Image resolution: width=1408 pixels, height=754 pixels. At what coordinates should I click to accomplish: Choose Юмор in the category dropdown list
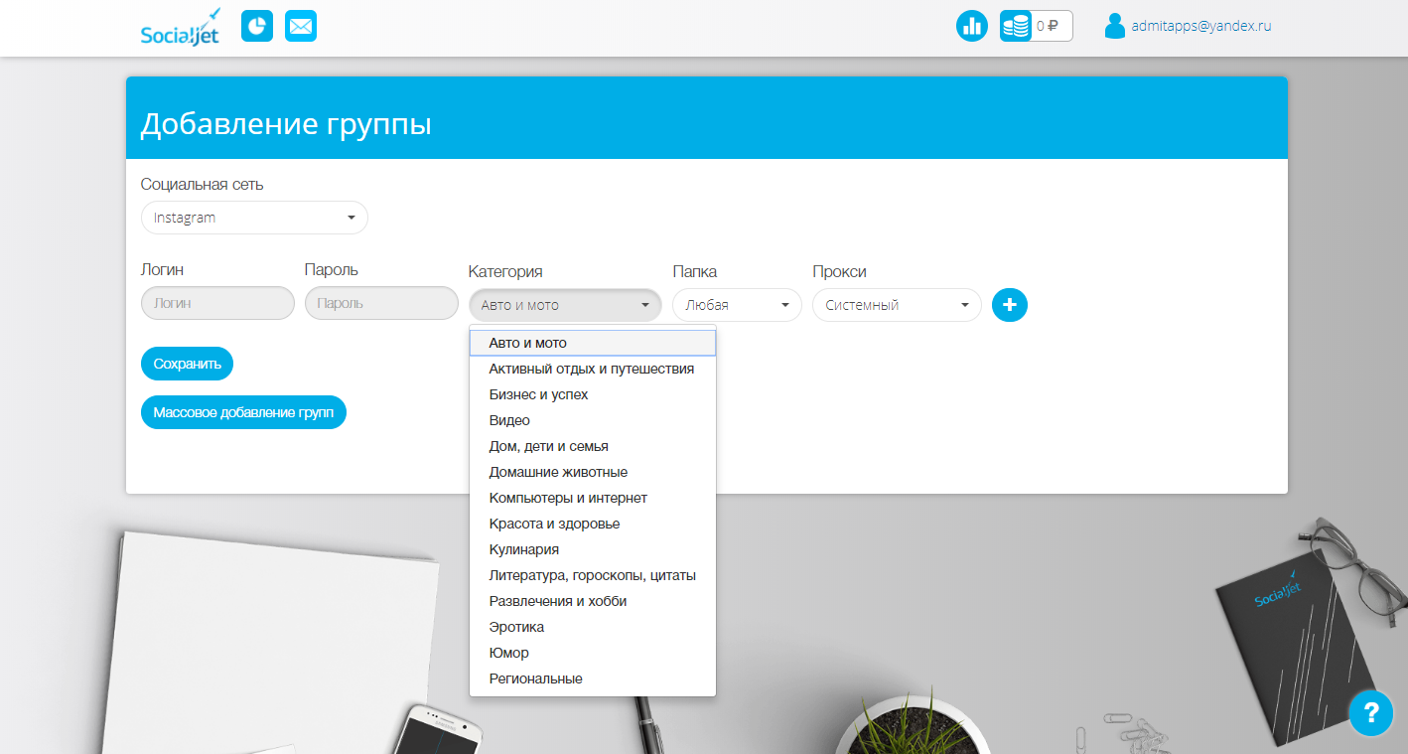click(x=507, y=652)
